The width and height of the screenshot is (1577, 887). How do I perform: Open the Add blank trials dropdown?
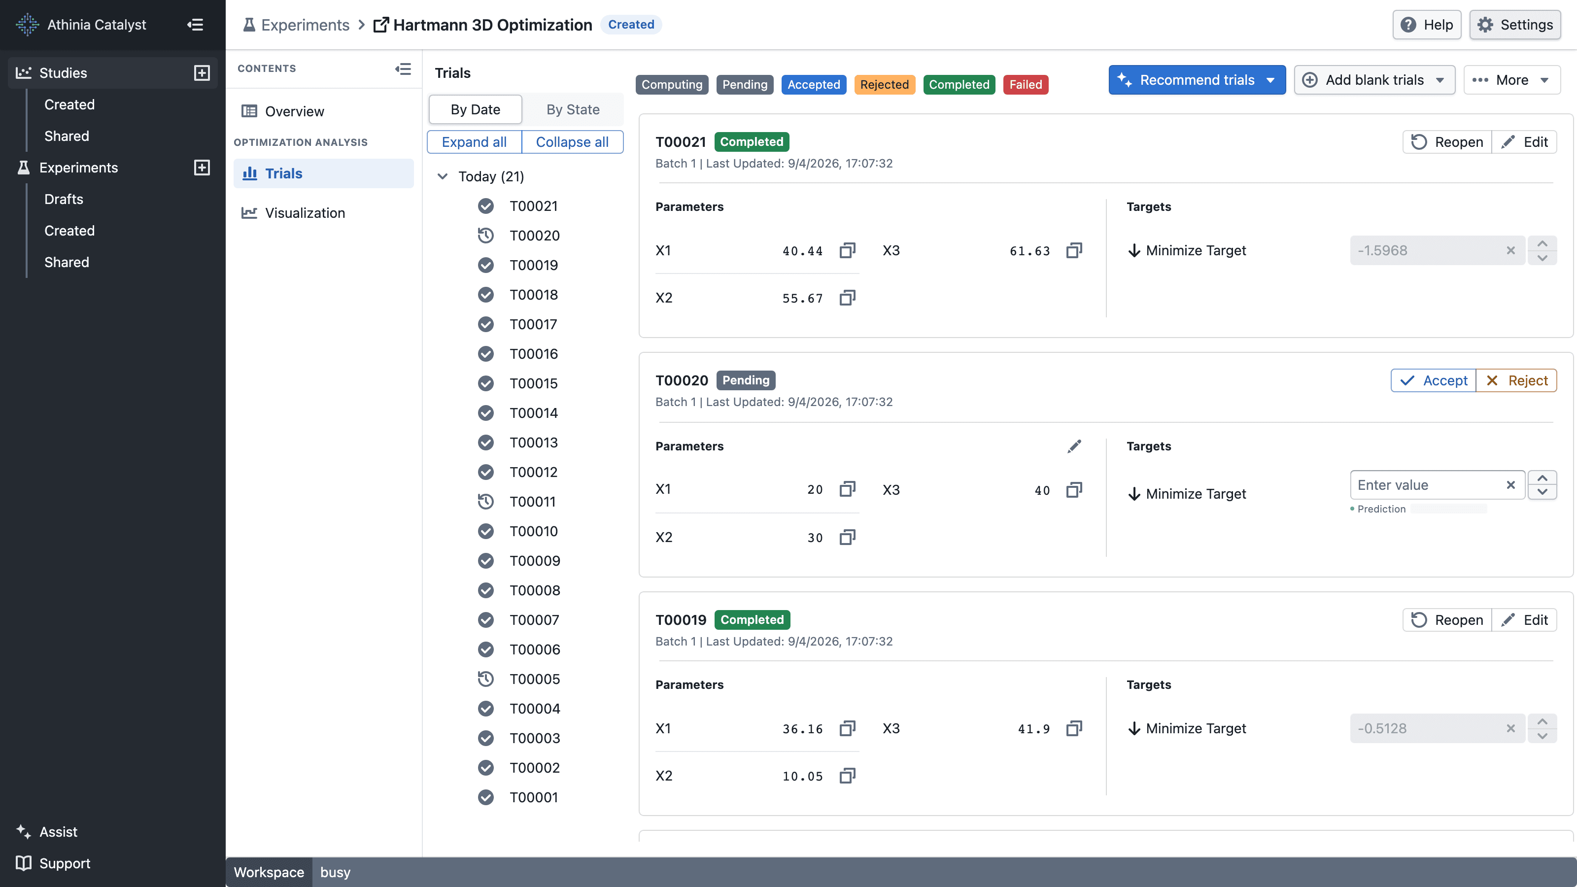1374,80
